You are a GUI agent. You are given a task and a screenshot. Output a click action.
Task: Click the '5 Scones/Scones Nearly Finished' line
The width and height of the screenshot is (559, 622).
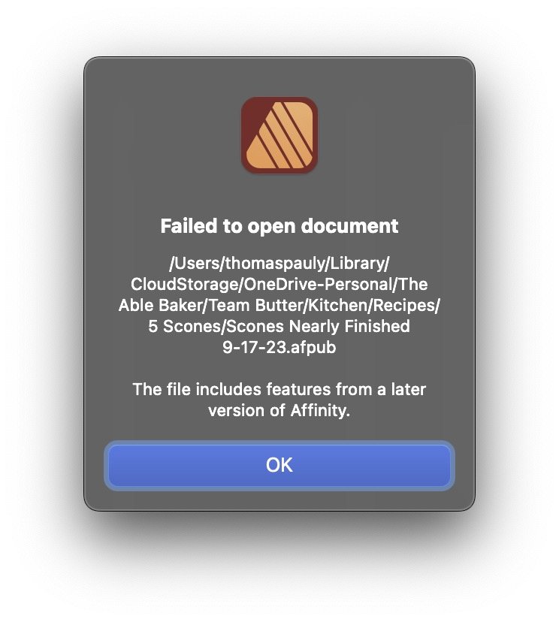coord(279,326)
